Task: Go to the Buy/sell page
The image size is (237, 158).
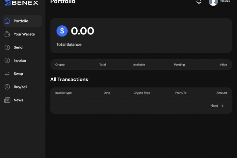Action: (20, 87)
